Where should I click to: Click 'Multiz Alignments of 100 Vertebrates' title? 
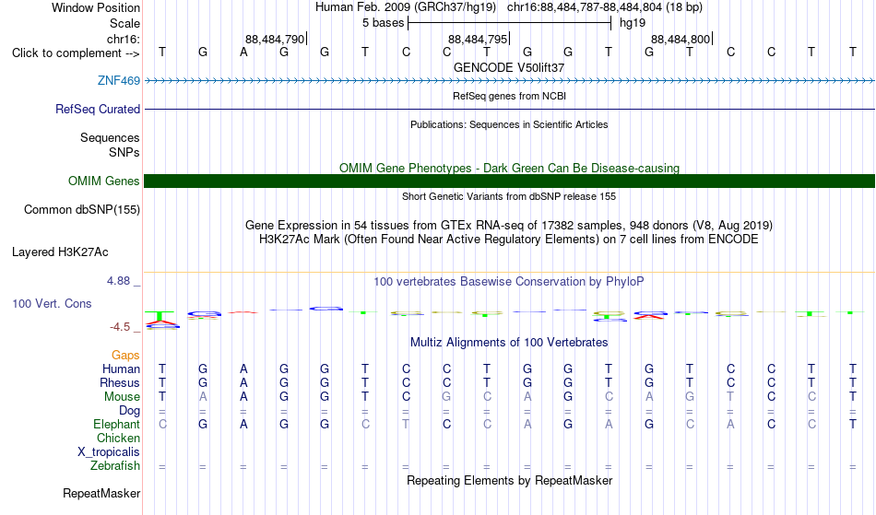pos(509,343)
